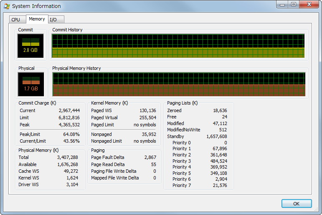Select Priority 6 value 2,904
322x215 pixels.
click(x=221, y=179)
